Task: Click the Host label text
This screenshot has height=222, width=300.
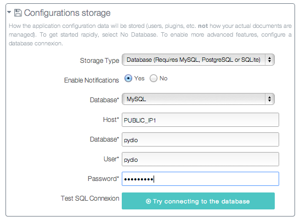Action: coord(111,120)
